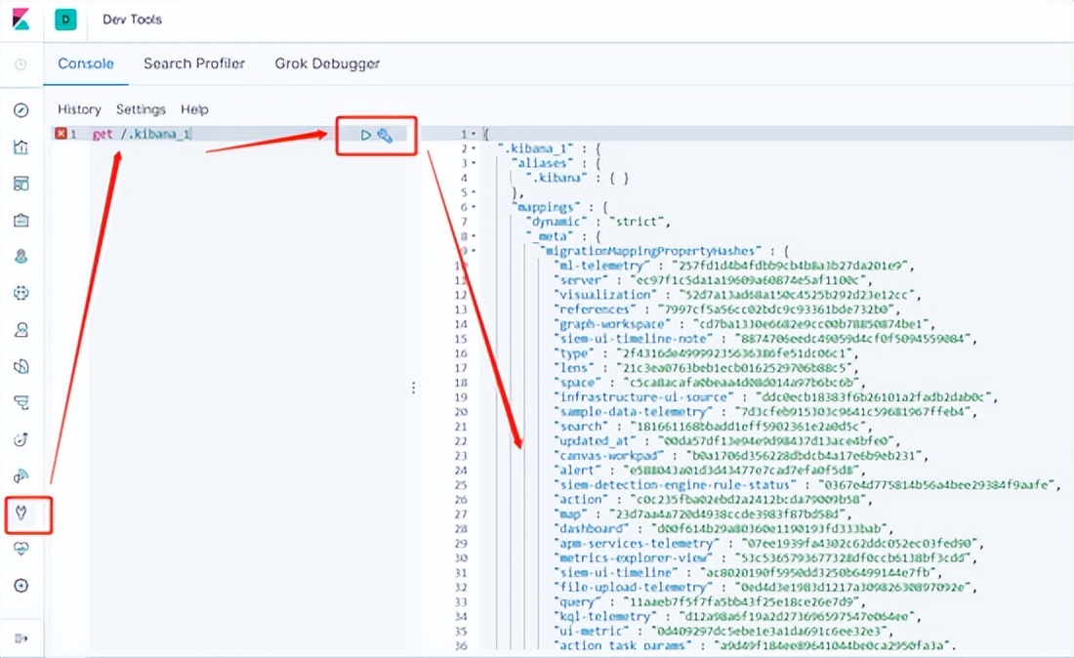Click "siem-detection-engine-rule-status" line
Image resolution: width=1074 pixels, height=658 pixels.
807,485
